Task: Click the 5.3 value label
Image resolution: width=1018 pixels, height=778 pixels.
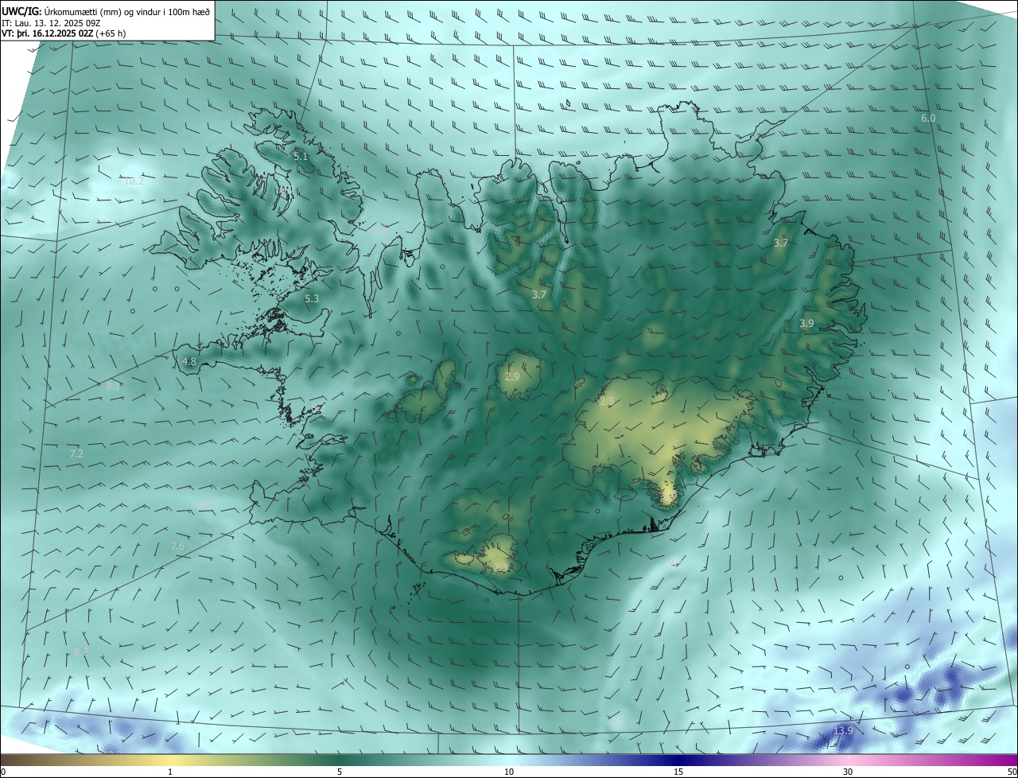Action: tap(312, 299)
